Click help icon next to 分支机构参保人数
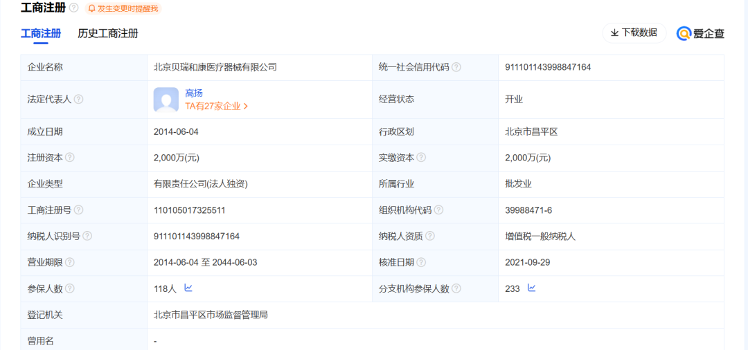The height and width of the screenshot is (350, 748). 456,289
